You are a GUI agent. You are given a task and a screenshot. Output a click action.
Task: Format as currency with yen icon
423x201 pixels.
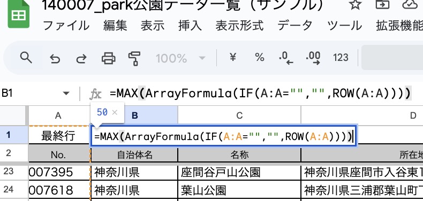point(232,57)
